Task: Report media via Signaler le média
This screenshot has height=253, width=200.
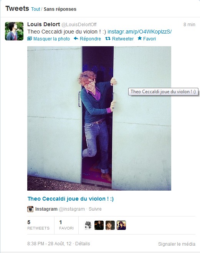Action: [x=177, y=244]
